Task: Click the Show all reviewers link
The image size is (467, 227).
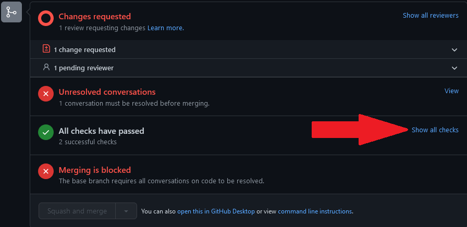Action: pyautogui.click(x=431, y=16)
